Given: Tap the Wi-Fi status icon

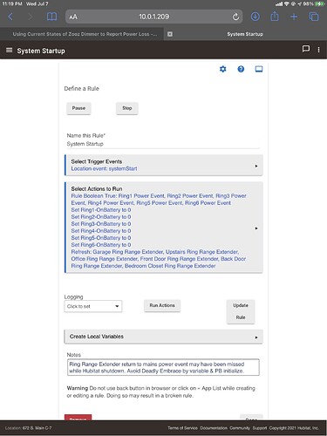Looking at the screenshot, I should click(x=287, y=3).
